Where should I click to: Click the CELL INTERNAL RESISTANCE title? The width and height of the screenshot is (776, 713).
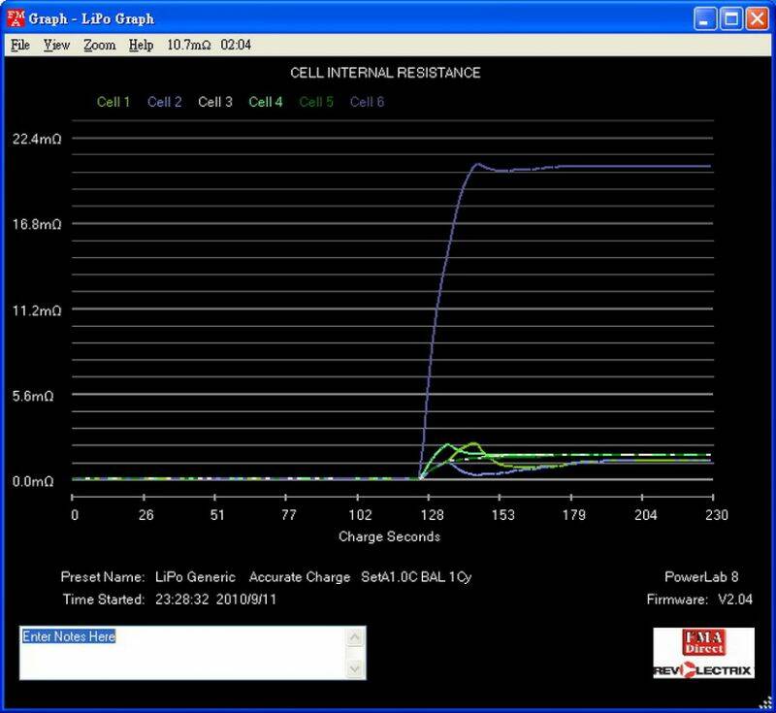[x=385, y=73]
